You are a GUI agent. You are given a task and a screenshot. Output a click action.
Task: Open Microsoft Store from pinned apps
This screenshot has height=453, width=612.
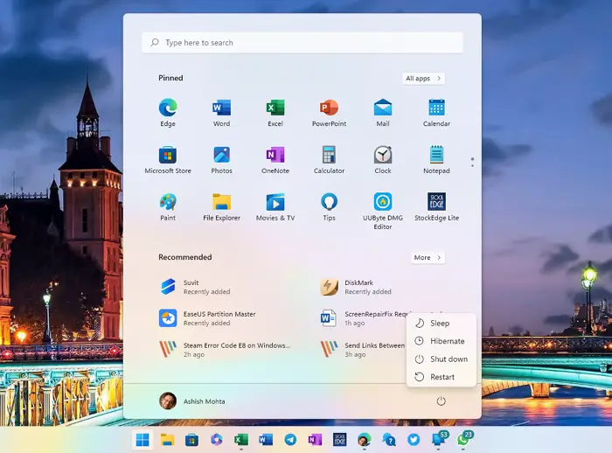point(168,160)
